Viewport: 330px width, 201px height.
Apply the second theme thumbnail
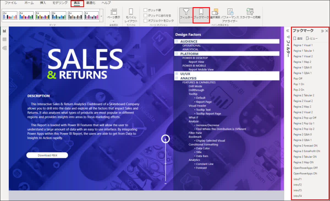click(x=26, y=15)
